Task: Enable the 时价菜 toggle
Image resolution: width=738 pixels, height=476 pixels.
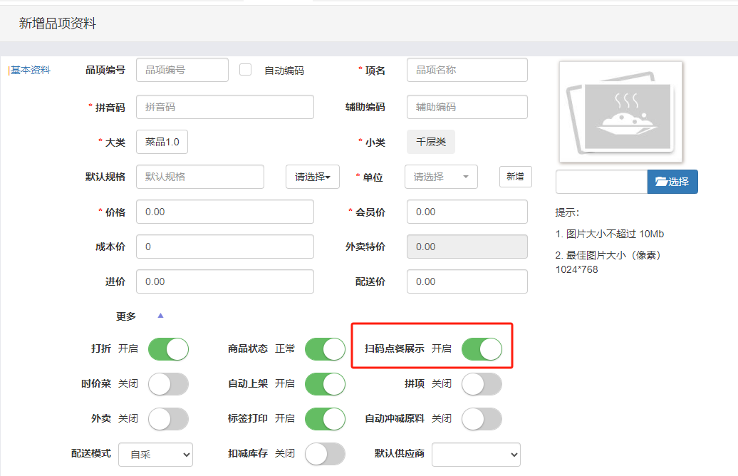Action: point(169,384)
